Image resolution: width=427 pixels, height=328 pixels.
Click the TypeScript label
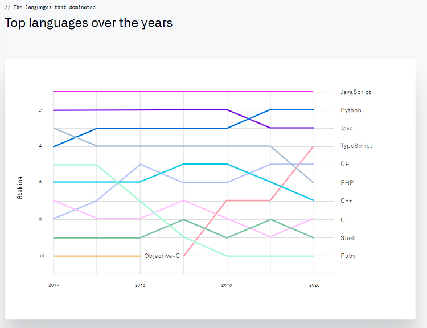point(356,146)
